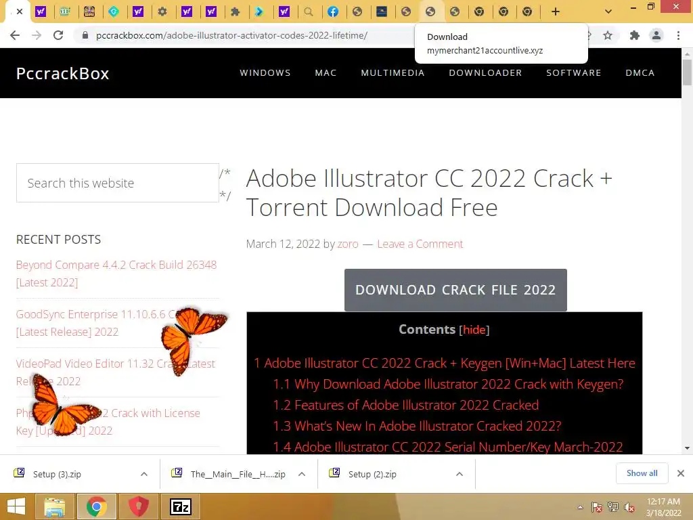Image resolution: width=693 pixels, height=520 pixels.
Task: Expand options for Setup (3).zip download
Action: (144, 474)
